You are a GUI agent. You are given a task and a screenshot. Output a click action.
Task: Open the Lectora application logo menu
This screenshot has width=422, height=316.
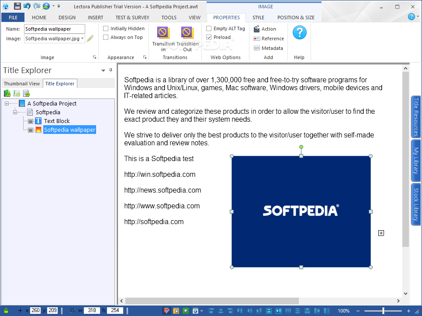click(x=6, y=6)
